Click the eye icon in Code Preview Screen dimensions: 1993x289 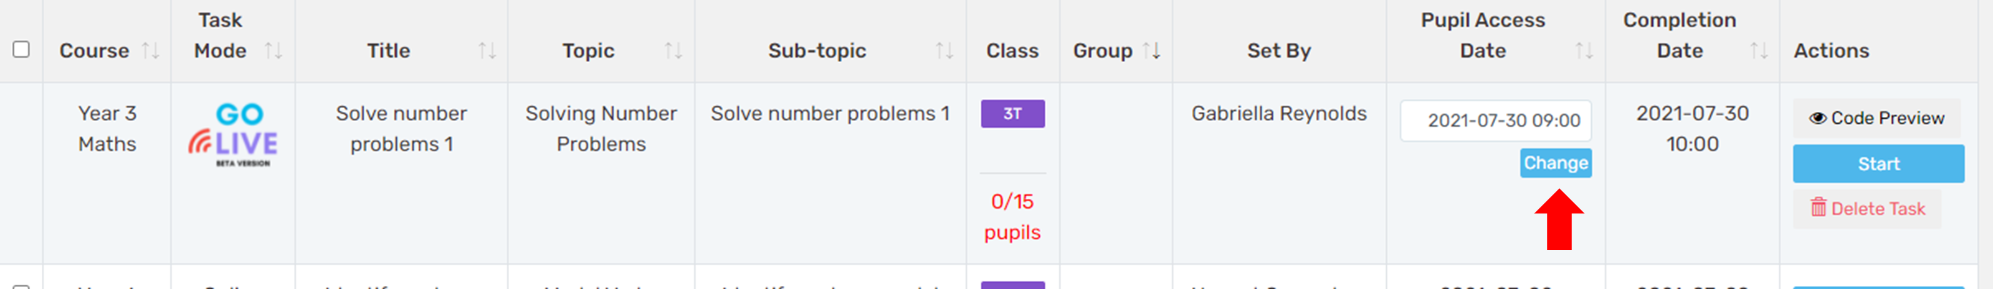click(x=1817, y=118)
